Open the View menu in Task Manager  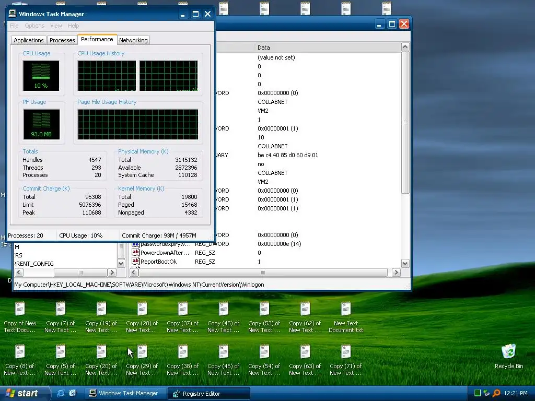click(x=56, y=26)
